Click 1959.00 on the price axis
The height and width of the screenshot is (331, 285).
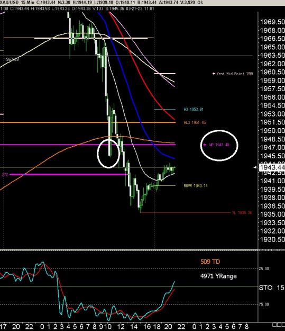click(x=272, y=80)
